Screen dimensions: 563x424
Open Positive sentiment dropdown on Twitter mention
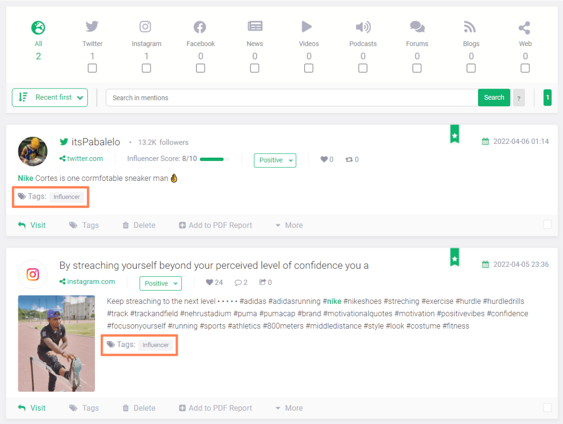[x=275, y=160]
